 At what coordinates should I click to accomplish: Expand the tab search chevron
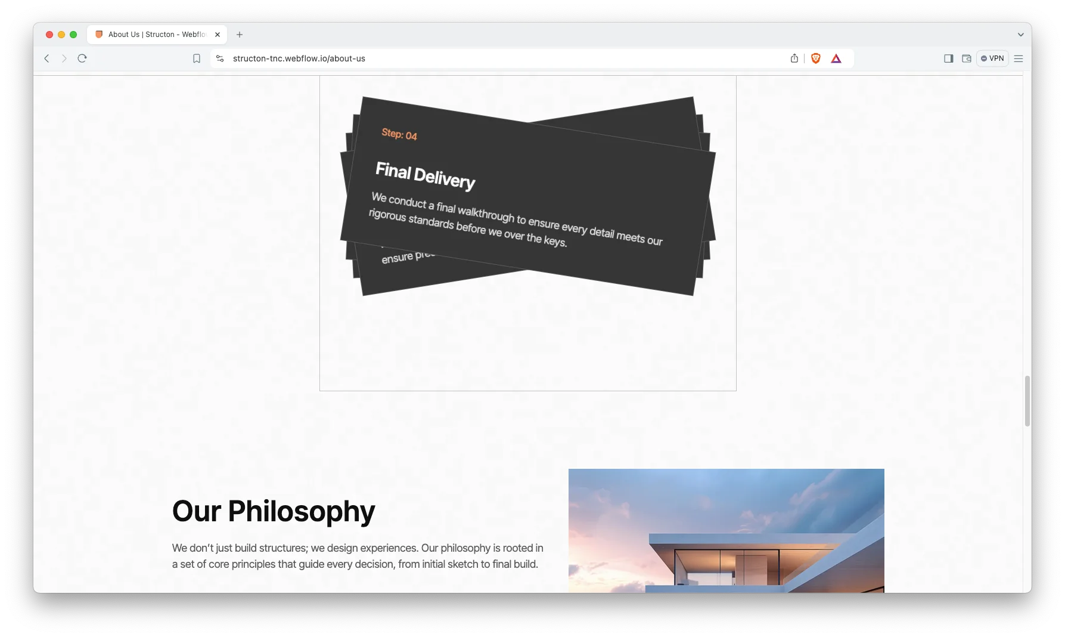[x=1020, y=35]
